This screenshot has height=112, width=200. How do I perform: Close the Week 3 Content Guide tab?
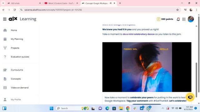point(77,3)
